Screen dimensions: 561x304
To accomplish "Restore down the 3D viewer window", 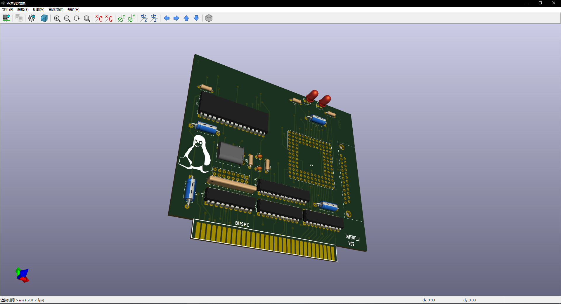I will [x=540, y=3].
